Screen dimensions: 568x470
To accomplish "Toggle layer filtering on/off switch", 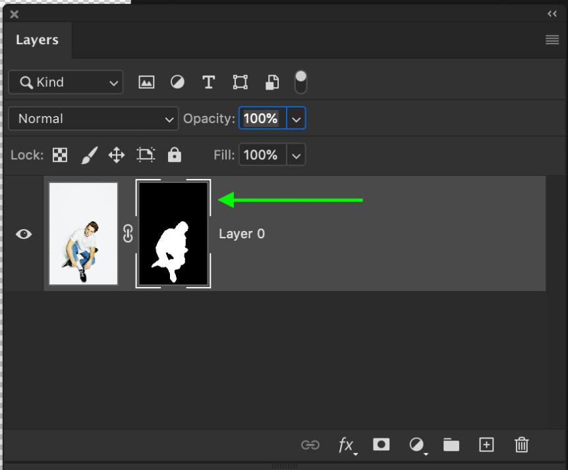I will tap(300, 82).
